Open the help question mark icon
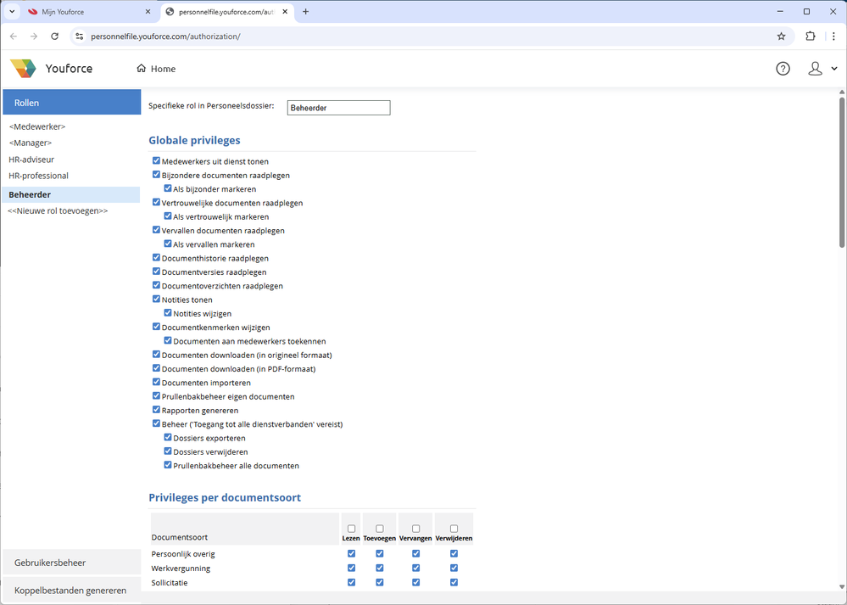The height and width of the screenshot is (605, 847). 783,69
